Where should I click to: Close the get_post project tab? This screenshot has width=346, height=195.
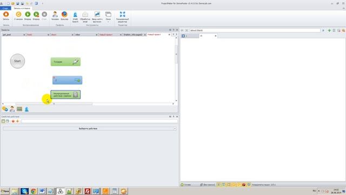(24, 35)
